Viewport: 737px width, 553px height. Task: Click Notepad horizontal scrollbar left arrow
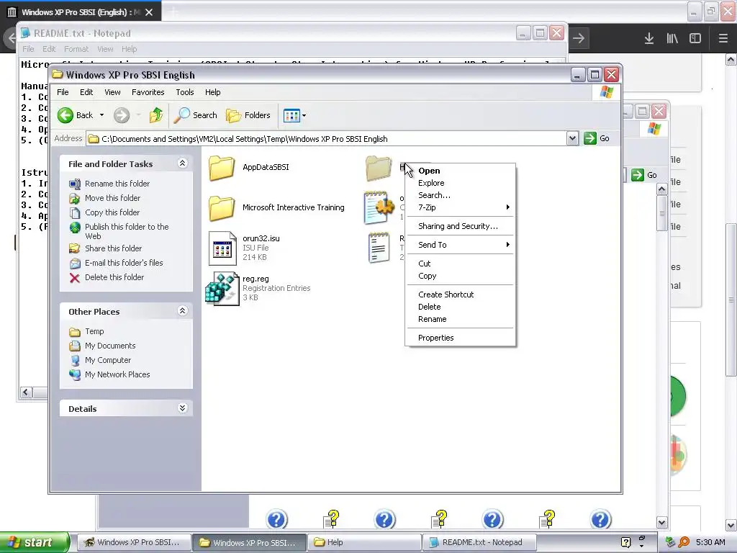[26, 392]
